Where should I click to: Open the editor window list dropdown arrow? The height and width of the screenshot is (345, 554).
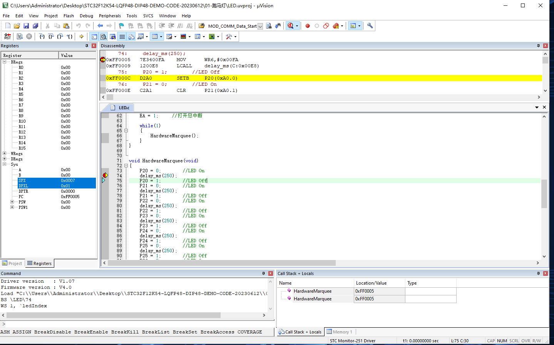[537, 107]
